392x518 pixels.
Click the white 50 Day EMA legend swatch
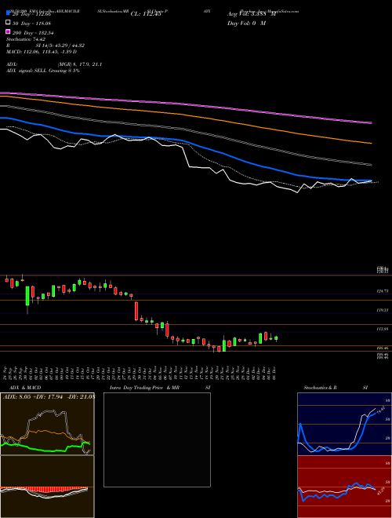(x=9, y=23)
